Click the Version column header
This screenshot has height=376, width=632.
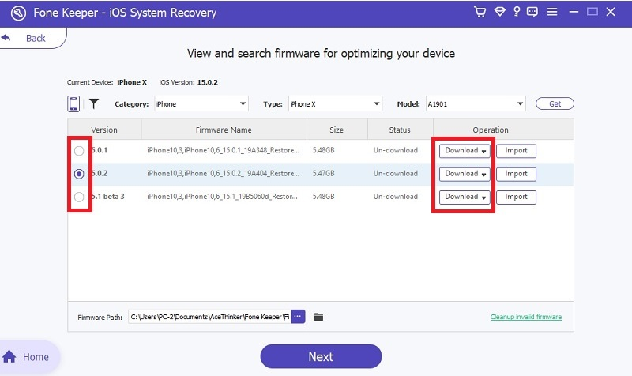coord(104,130)
